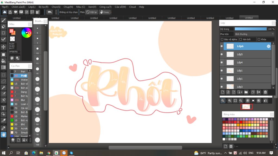Expand the add-layer dropdown arrow

(x=241, y=92)
